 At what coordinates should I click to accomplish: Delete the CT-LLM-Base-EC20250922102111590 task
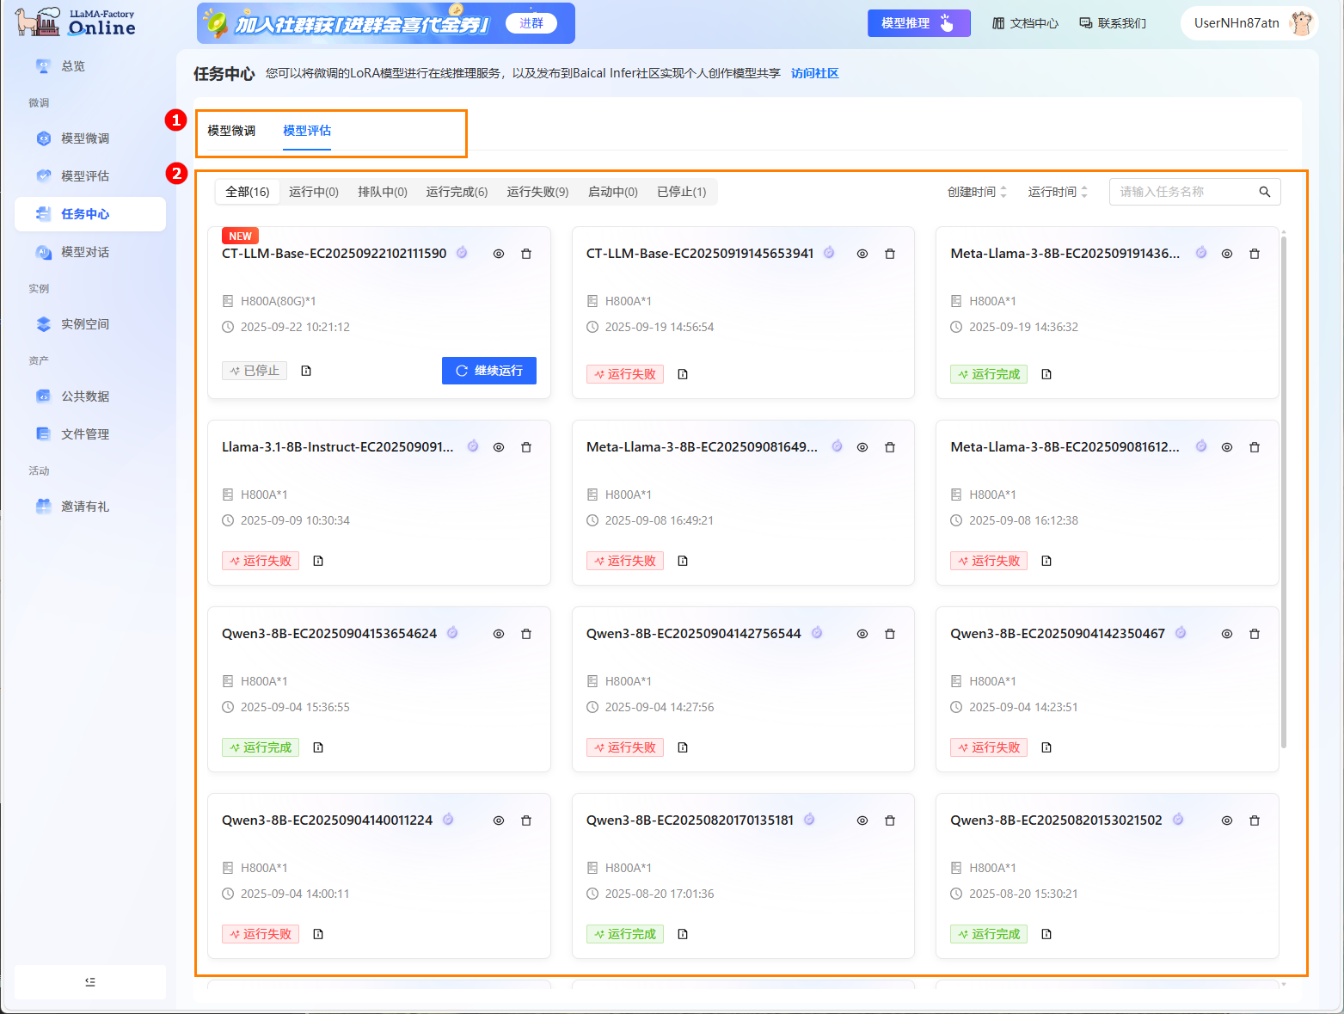tap(526, 254)
